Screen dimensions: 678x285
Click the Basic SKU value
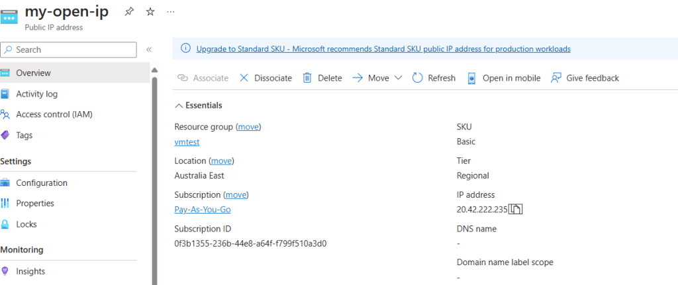(x=466, y=142)
